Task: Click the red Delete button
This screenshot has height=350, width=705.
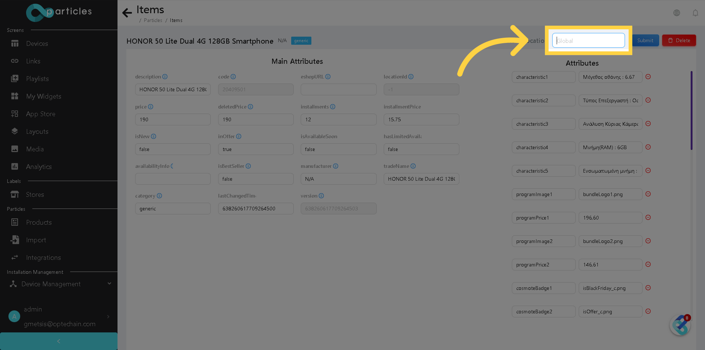Action: click(679, 40)
